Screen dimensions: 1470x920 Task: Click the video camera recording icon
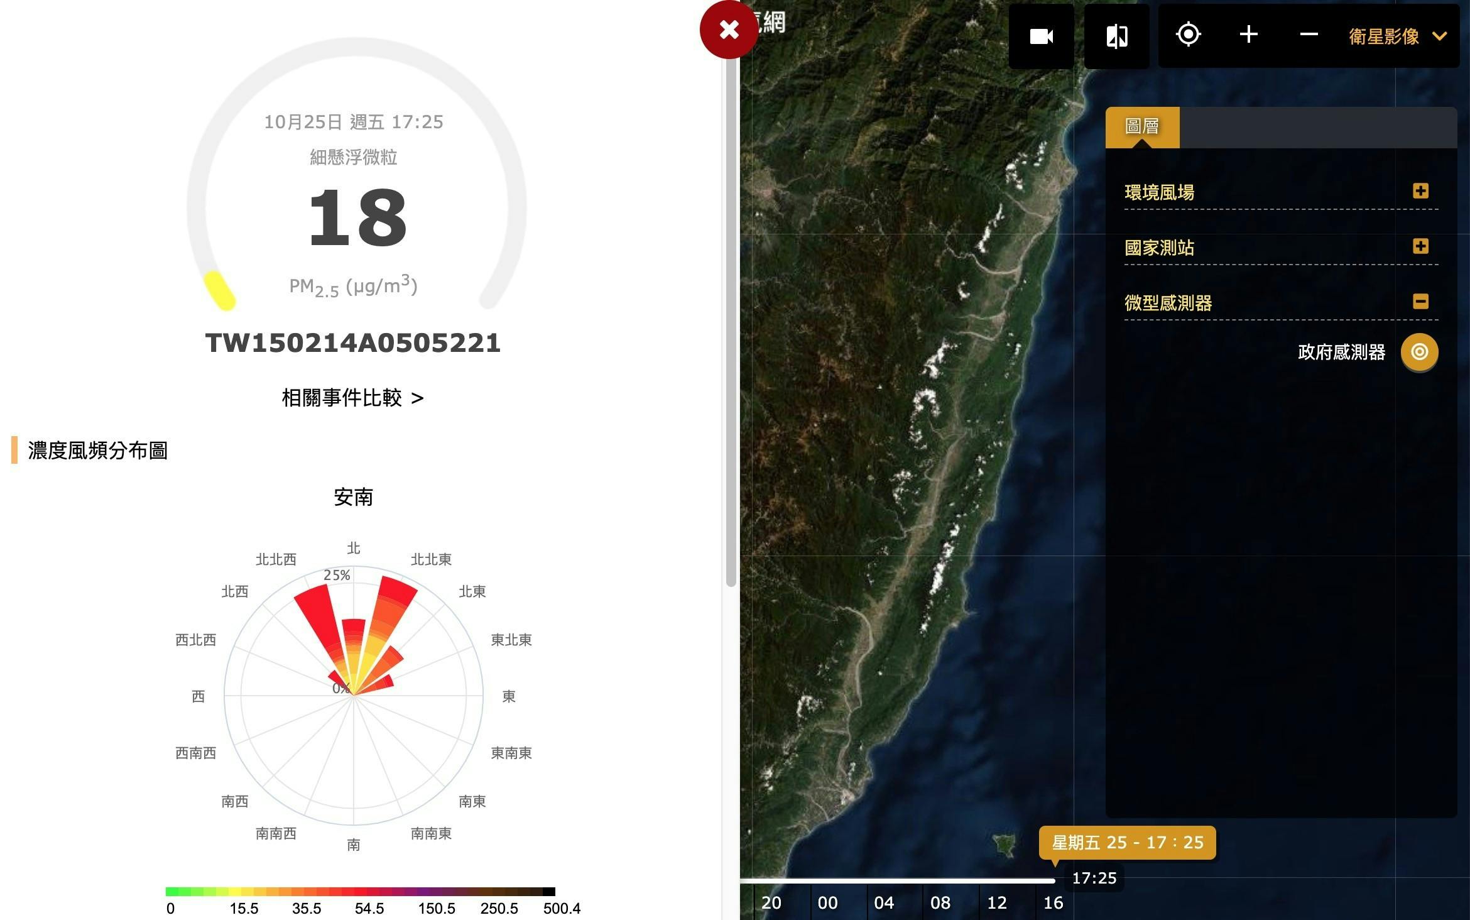[1041, 36]
